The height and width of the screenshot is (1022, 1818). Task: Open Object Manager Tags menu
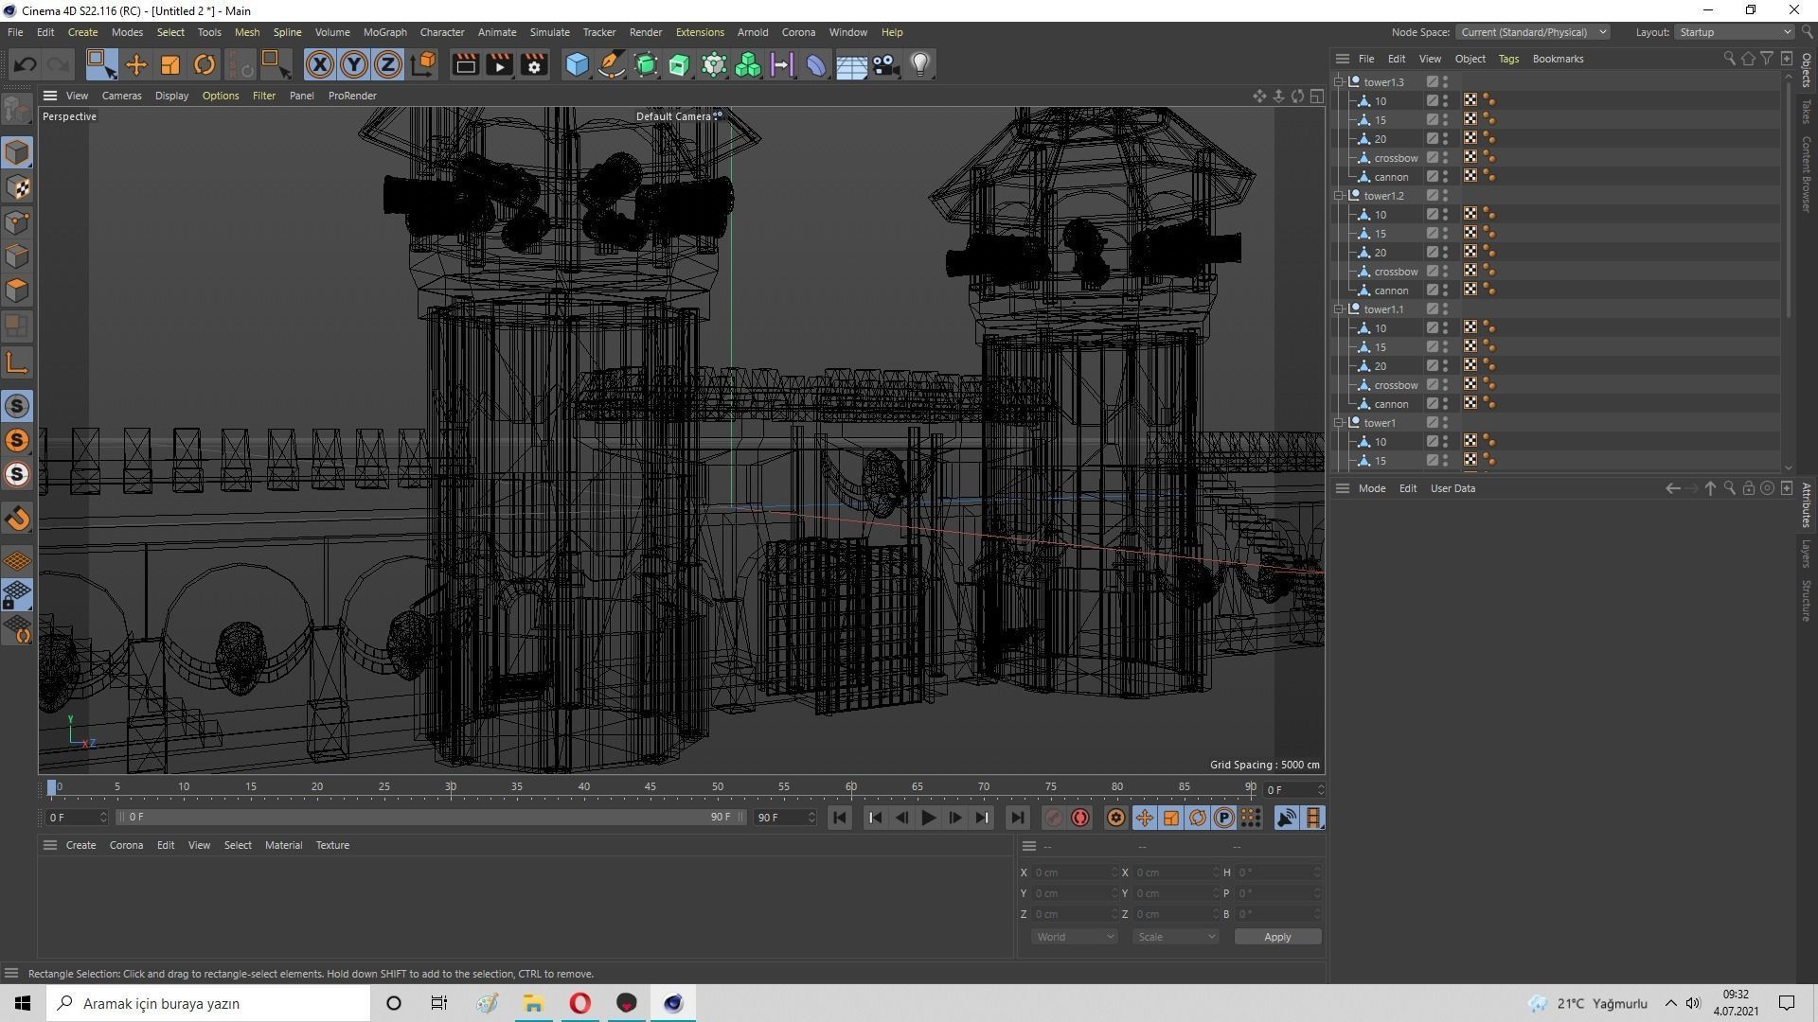[1508, 59]
